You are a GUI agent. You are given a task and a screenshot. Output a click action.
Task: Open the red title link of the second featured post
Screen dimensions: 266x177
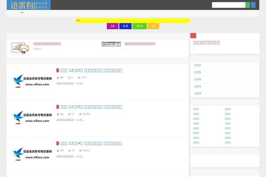click(140, 44)
